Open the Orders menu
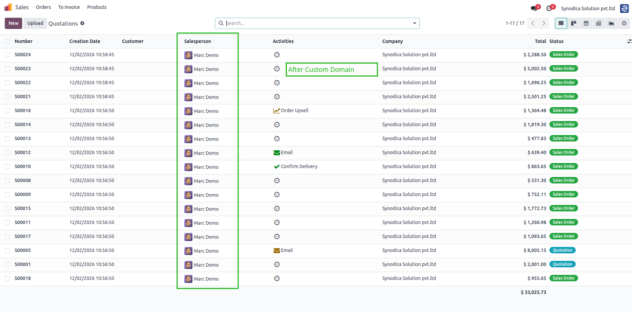The image size is (632, 312). point(43,7)
